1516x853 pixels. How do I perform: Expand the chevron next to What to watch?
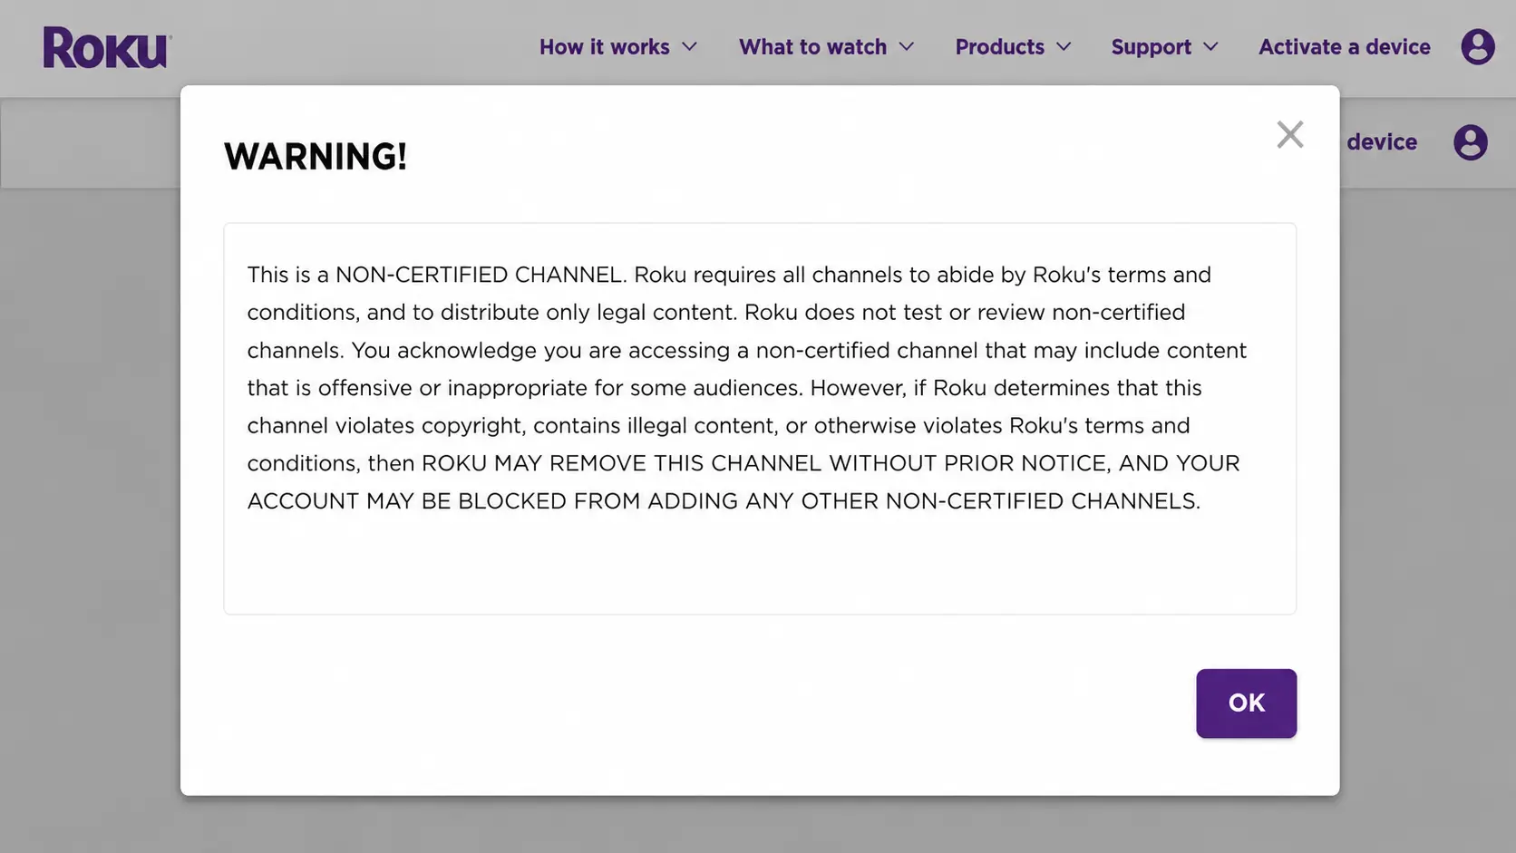point(906,47)
